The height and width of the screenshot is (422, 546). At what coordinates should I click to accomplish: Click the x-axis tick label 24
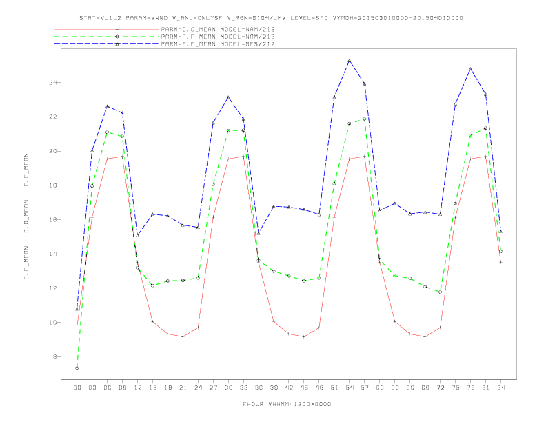tap(198, 388)
